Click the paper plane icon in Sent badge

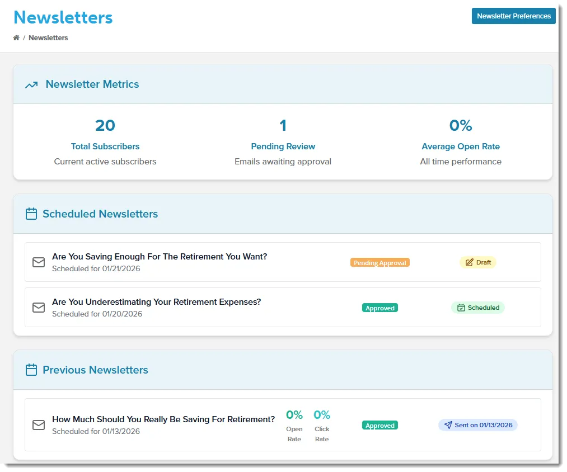(448, 425)
